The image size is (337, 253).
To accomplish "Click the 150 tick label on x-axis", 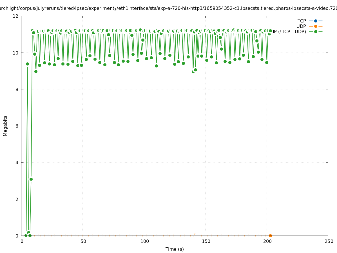I will [x=206, y=241].
